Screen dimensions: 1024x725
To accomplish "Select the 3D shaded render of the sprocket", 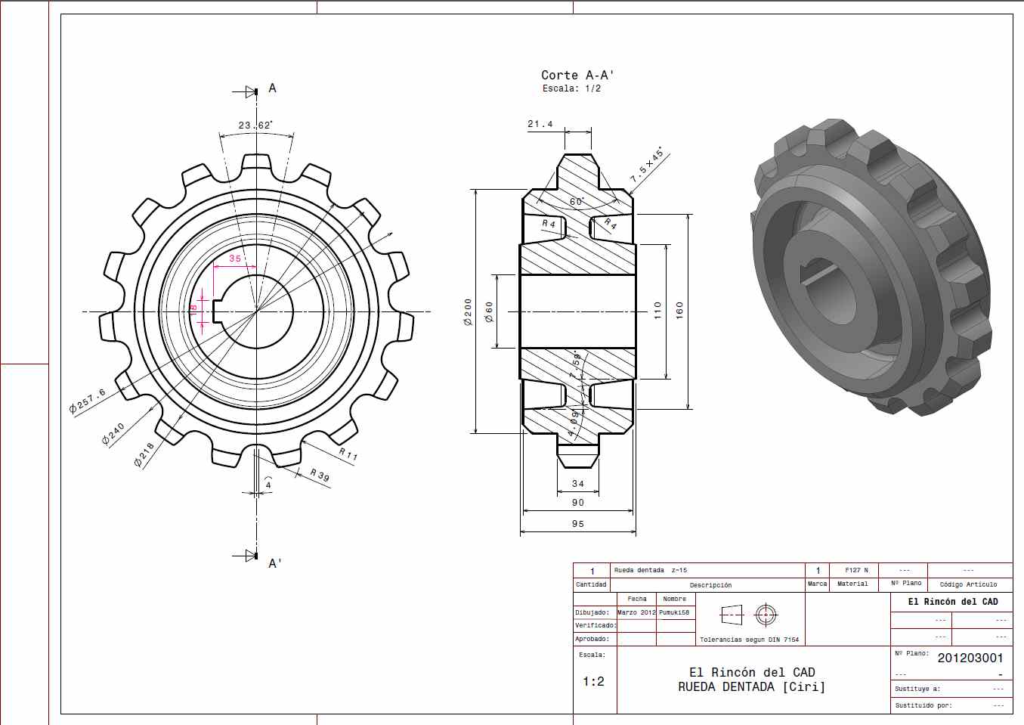I will 871,266.
